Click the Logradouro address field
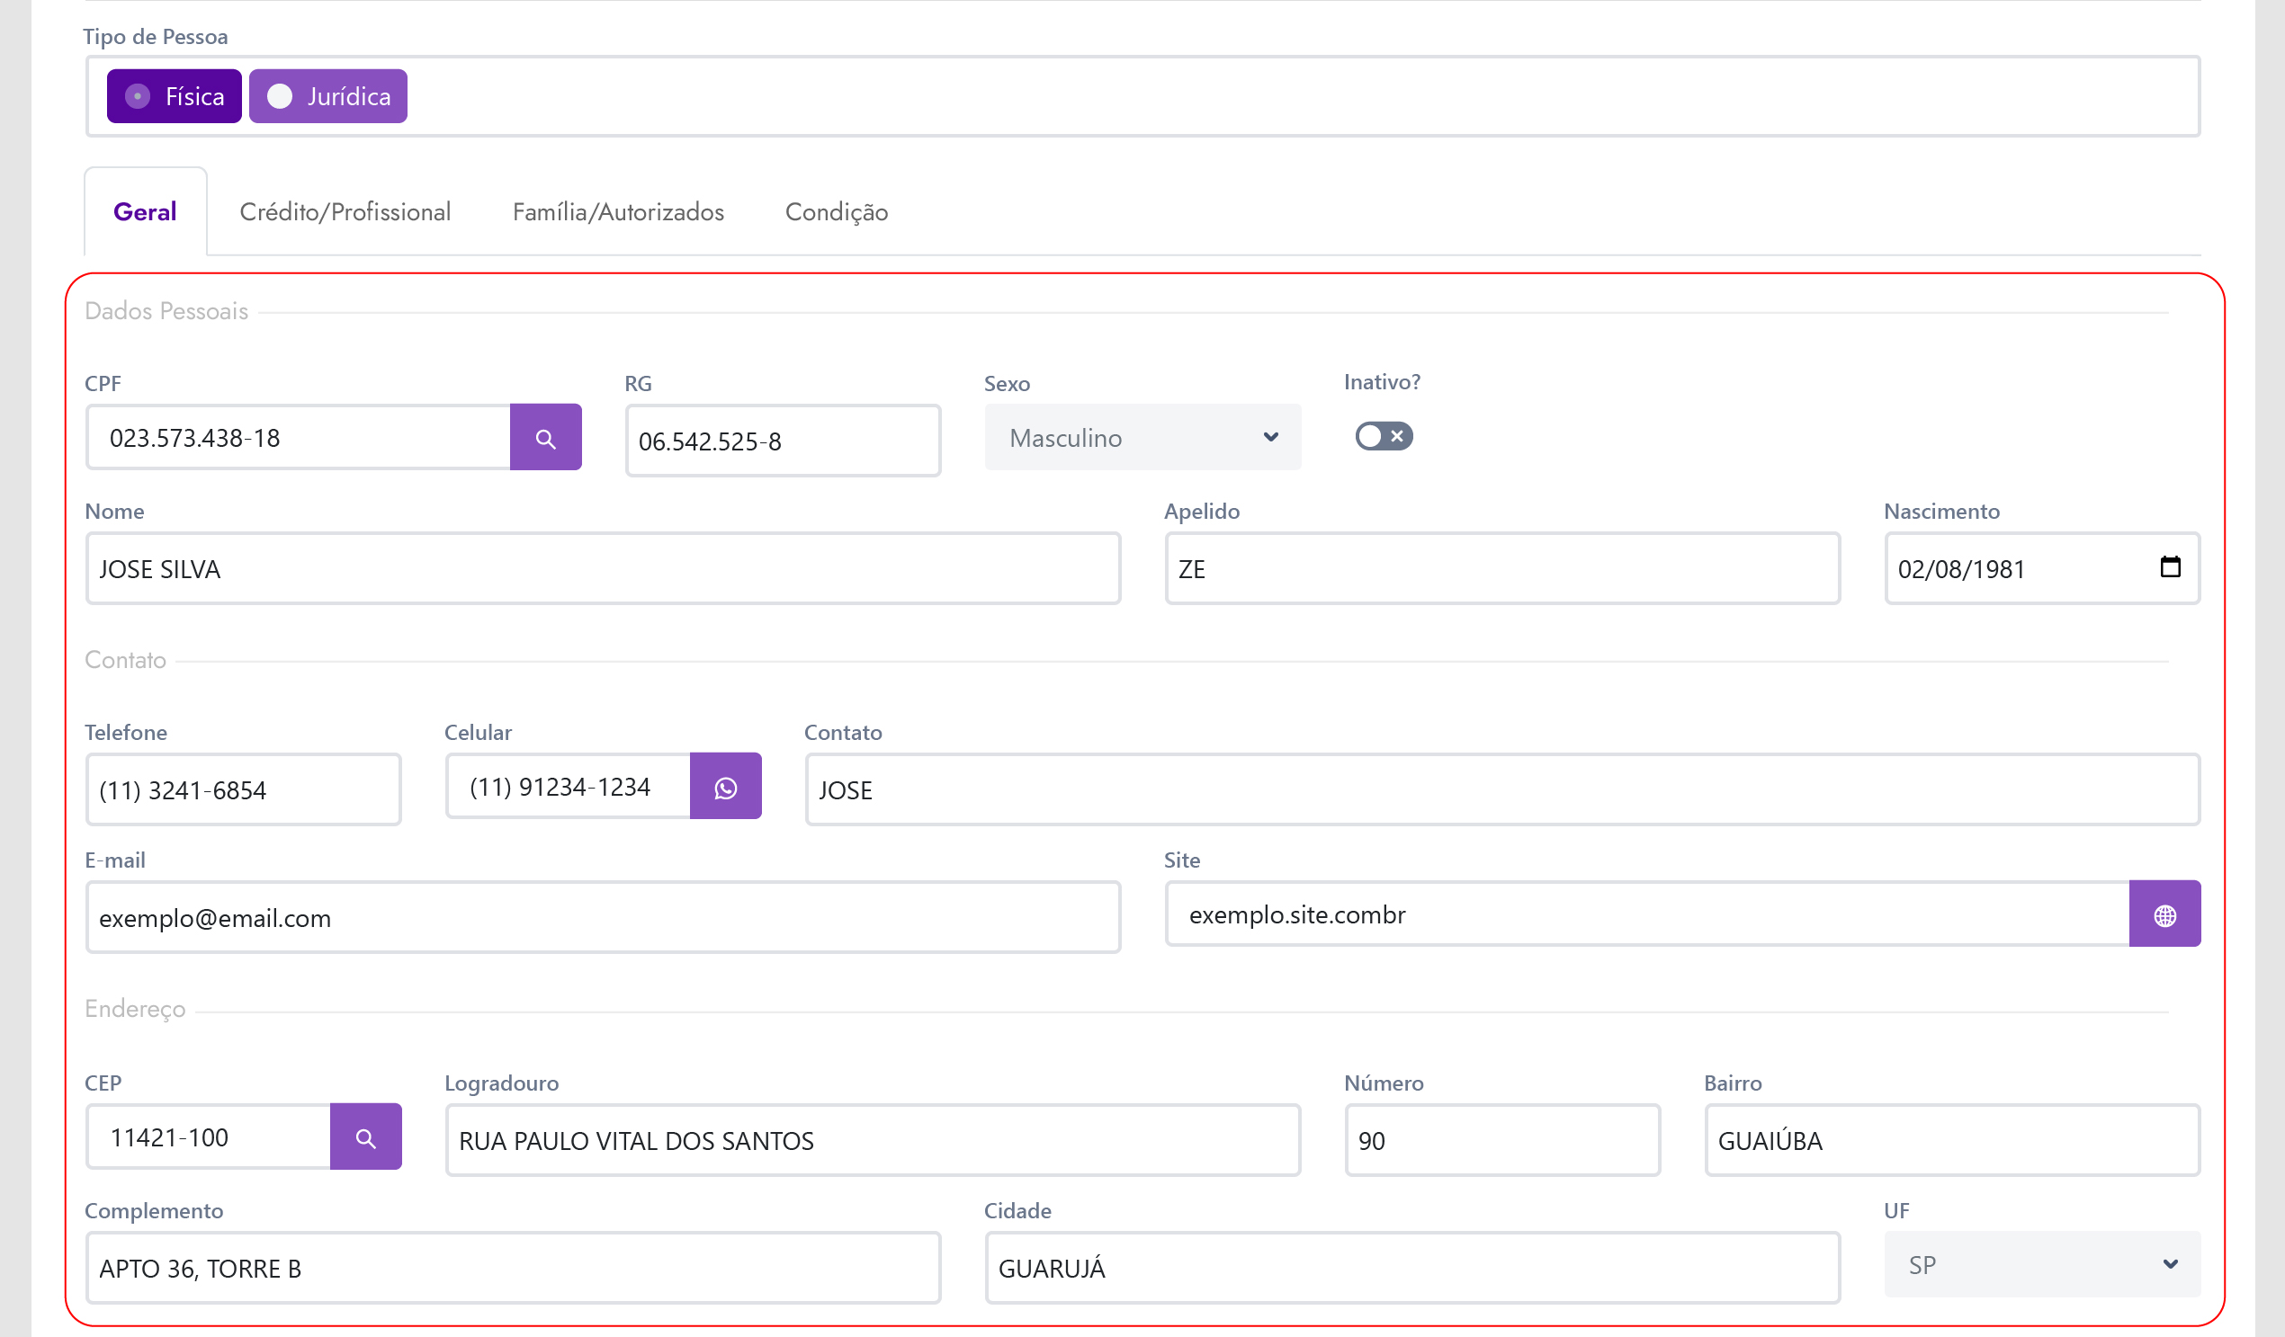The width and height of the screenshot is (2285, 1337). tap(872, 1140)
